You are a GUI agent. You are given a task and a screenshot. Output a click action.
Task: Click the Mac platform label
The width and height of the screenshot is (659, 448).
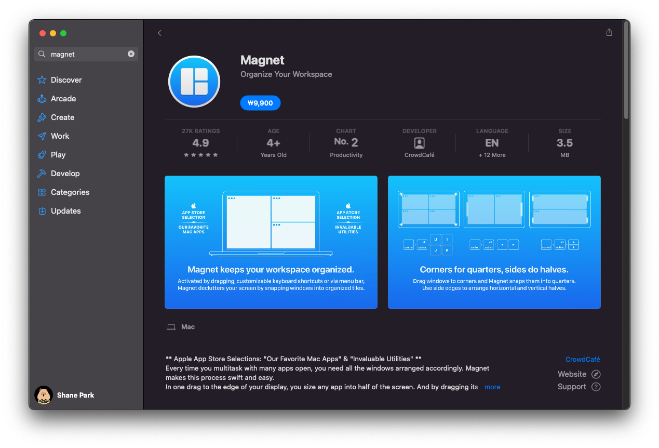188,327
